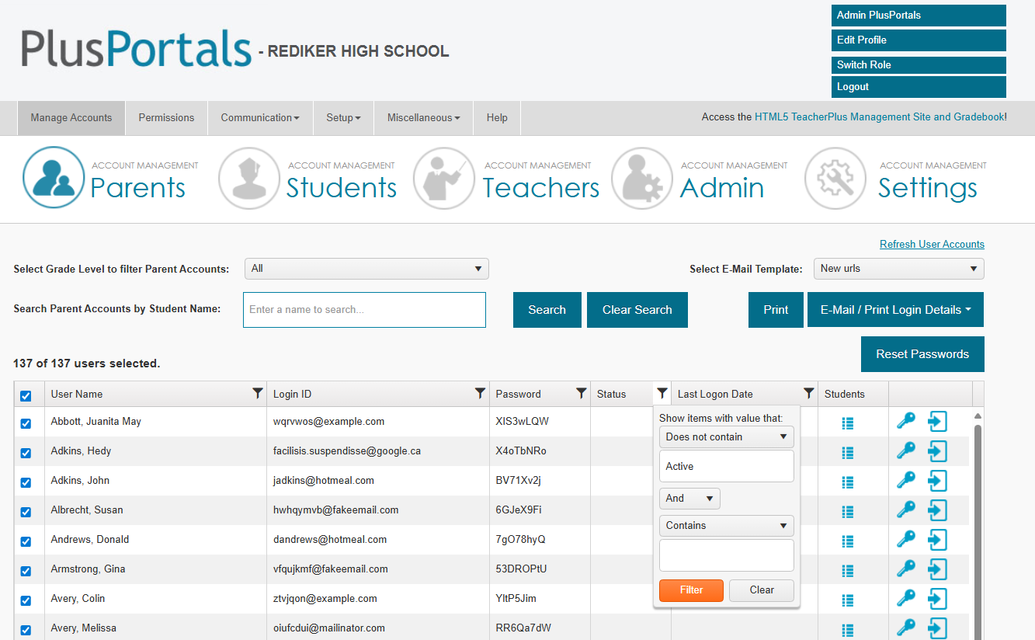
Task: Click filter icon on User Name column
Action: (258, 394)
